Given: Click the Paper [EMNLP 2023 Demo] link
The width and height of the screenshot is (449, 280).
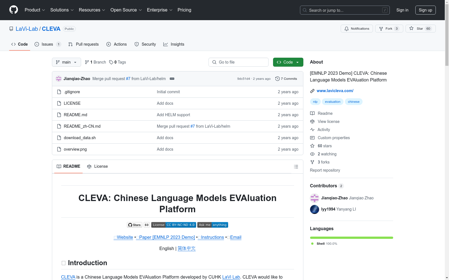Looking at the screenshot, I should (x=166, y=237).
